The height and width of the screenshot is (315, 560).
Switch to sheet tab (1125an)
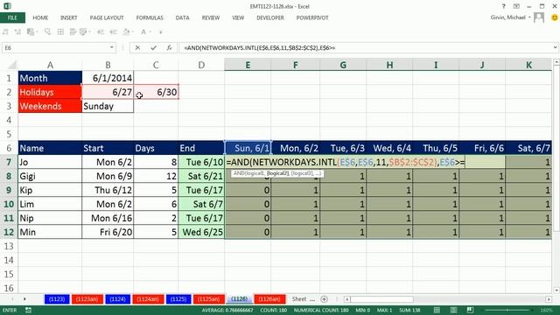(209, 299)
